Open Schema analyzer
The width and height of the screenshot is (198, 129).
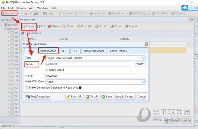point(178,13)
